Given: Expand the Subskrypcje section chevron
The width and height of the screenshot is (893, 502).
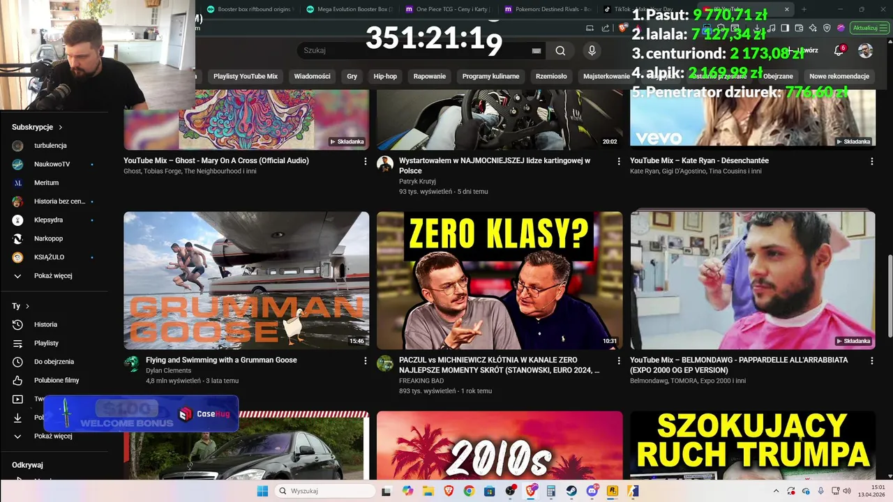Looking at the screenshot, I should [x=61, y=128].
